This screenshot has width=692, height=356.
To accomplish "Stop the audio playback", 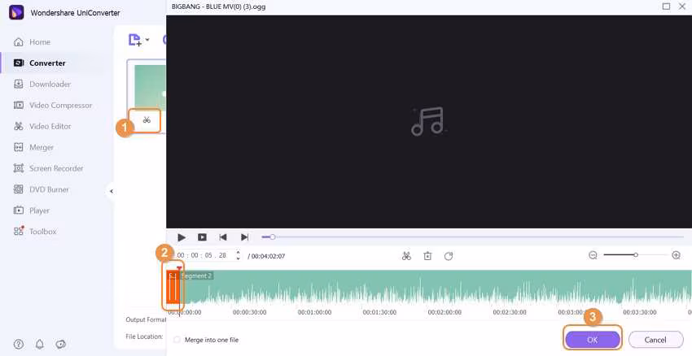I will click(202, 237).
